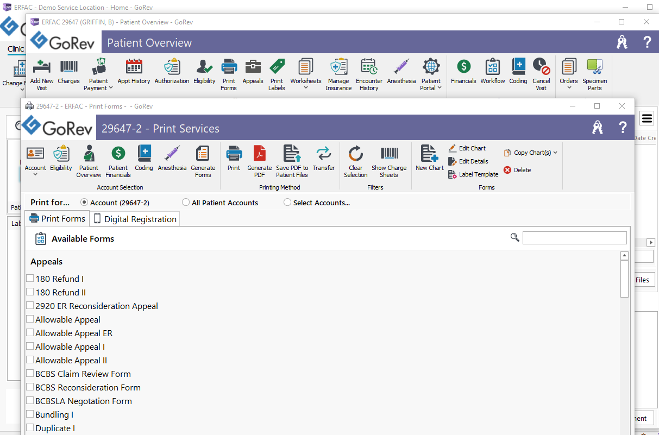Select Account (29647-2) radio button
This screenshot has height=435, width=659.
(84, 202)
